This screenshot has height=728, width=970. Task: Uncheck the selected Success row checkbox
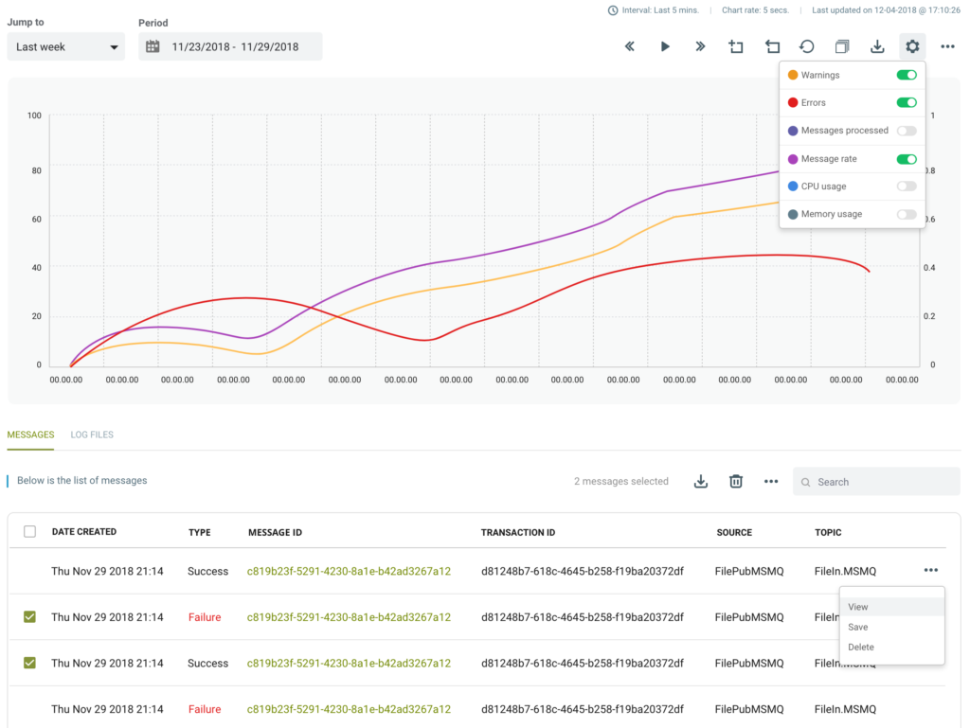pos(29,663)
